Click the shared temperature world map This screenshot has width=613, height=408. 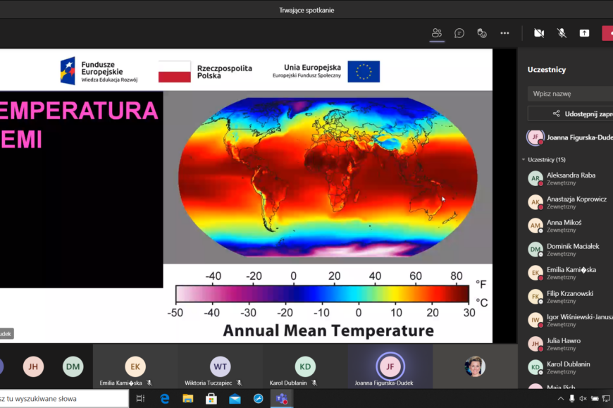point(328,177)
